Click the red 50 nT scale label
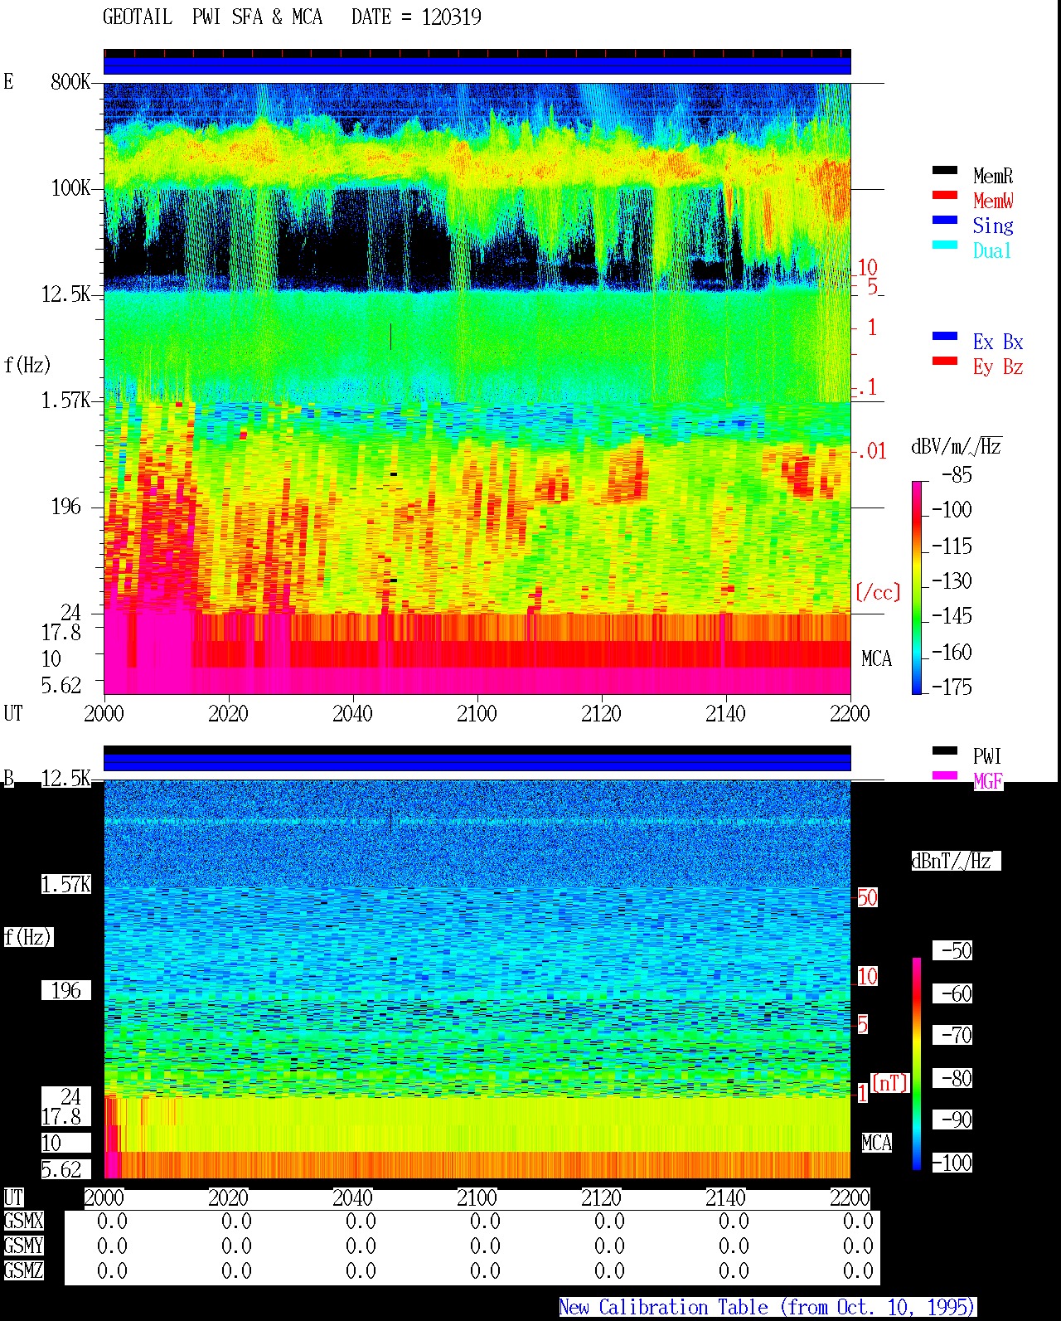 click(867, 897)
